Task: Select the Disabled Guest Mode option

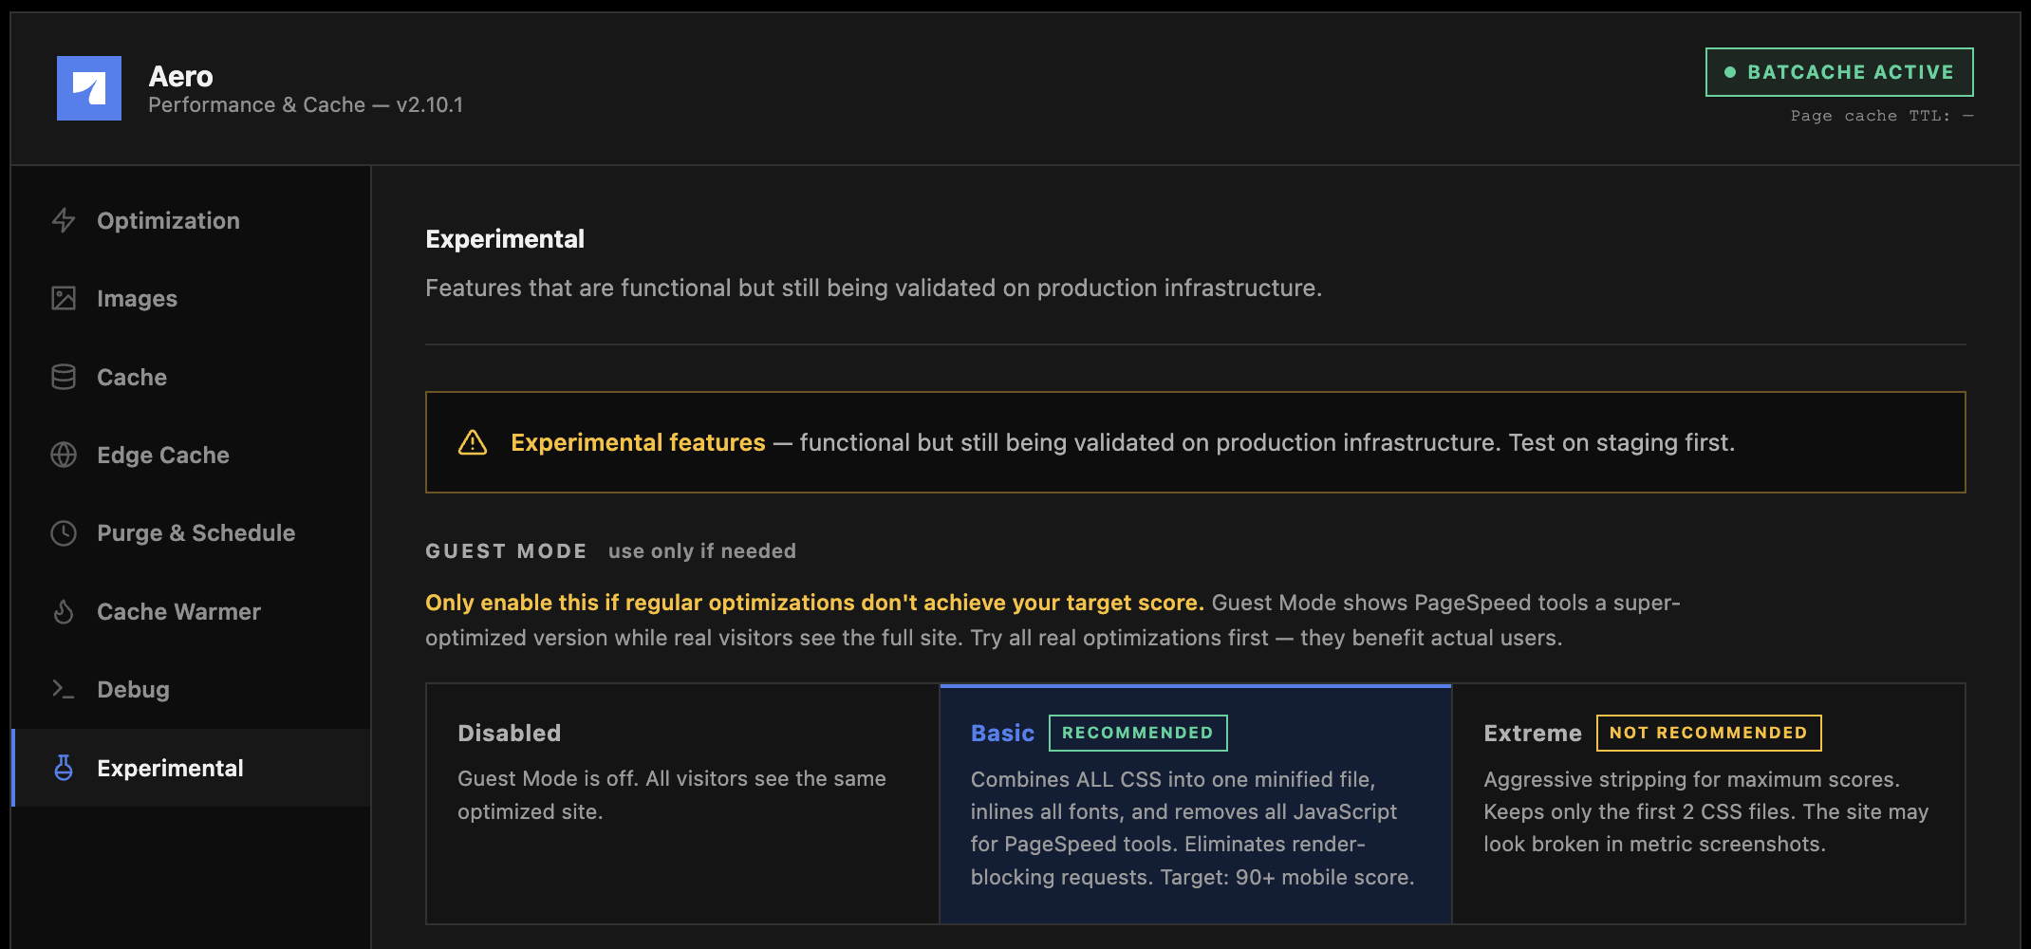Action: pyautogui.click(x=682, y=804)
